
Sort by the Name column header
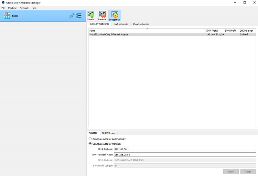[x=147, y=31]
